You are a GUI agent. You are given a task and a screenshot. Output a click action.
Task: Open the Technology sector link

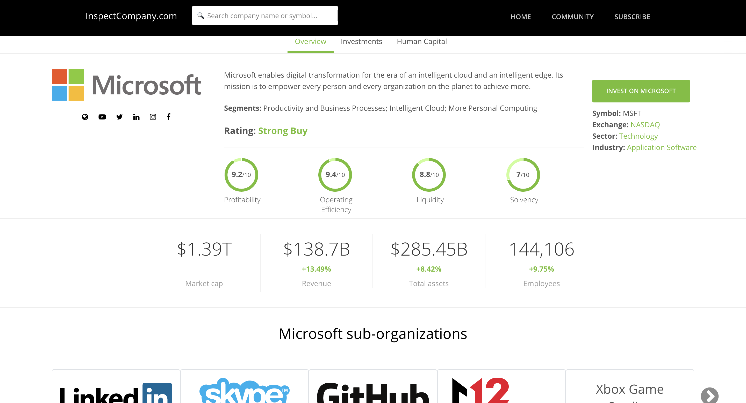[638, 136]
